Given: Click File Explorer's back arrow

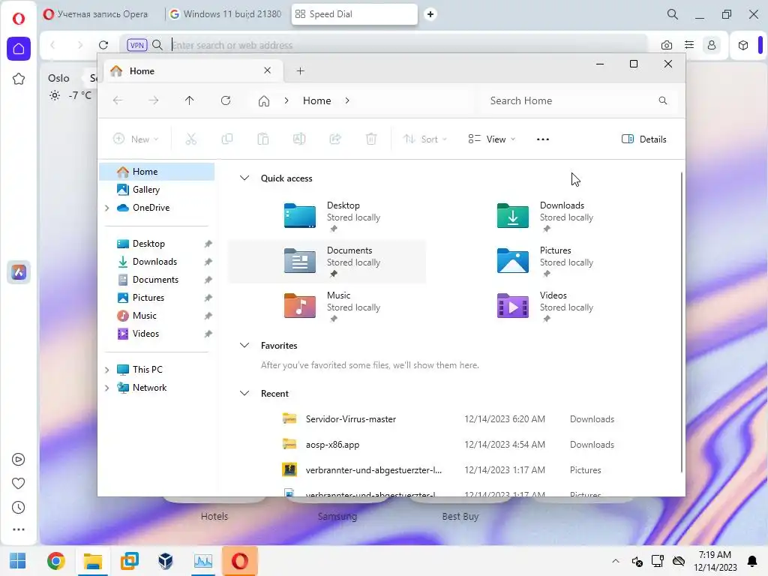Looking at the screenshot, I should point(118,100).
